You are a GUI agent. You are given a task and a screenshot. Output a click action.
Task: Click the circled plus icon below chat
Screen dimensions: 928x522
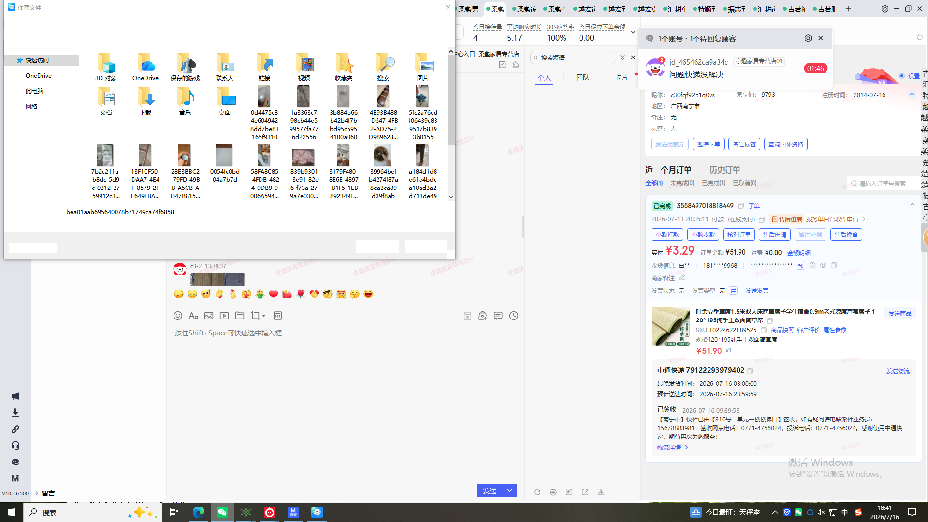553,493
